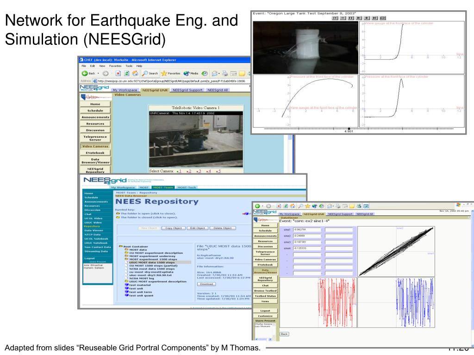
Task: Switch to My Workspace tab in Video Cameras window
Action: point(125,90)
